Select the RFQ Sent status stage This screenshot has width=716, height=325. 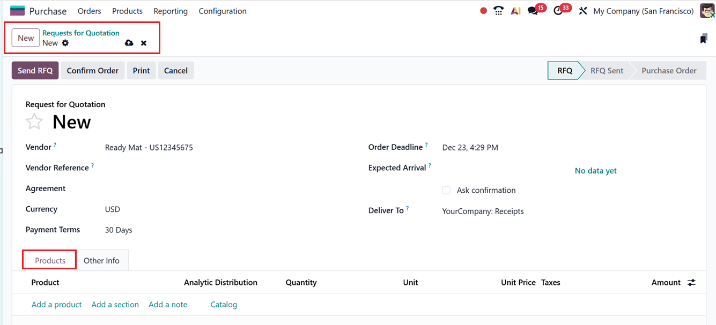[607, 71]
